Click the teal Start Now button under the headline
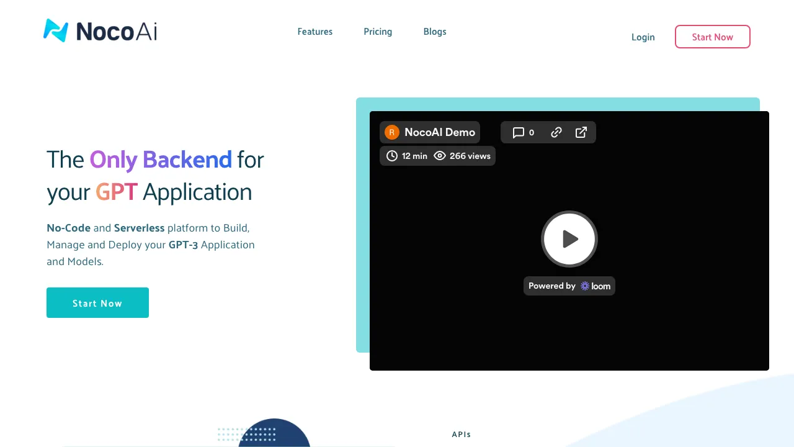The image size is (794, 447). tap(97, 303)
